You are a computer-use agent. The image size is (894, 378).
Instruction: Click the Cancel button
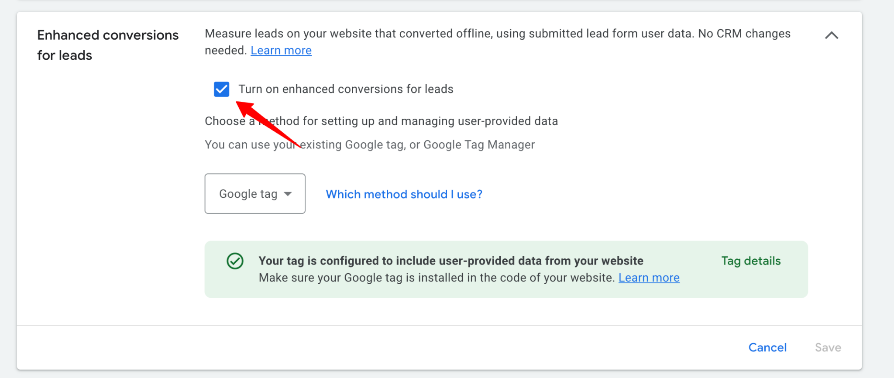pyautogui.click(x=767, y=347)
